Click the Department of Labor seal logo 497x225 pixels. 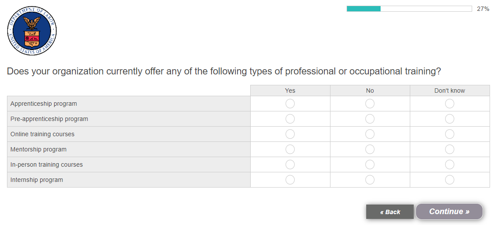(x=32, y=31)
